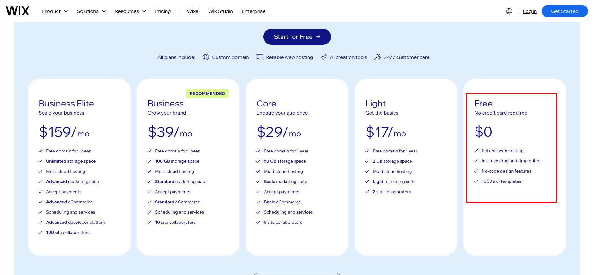Click 'Reliable web hosting' in Free plan
Viewport: 594px width, 275px height.
502,151
